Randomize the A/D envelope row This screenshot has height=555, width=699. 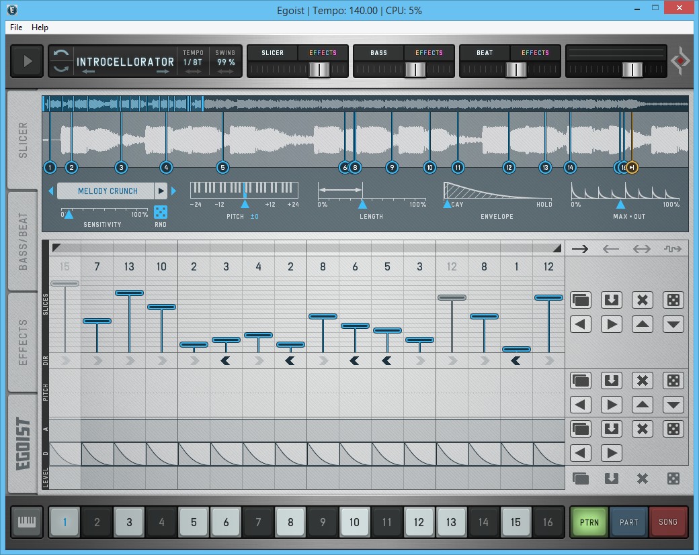[x=673, y=429]
